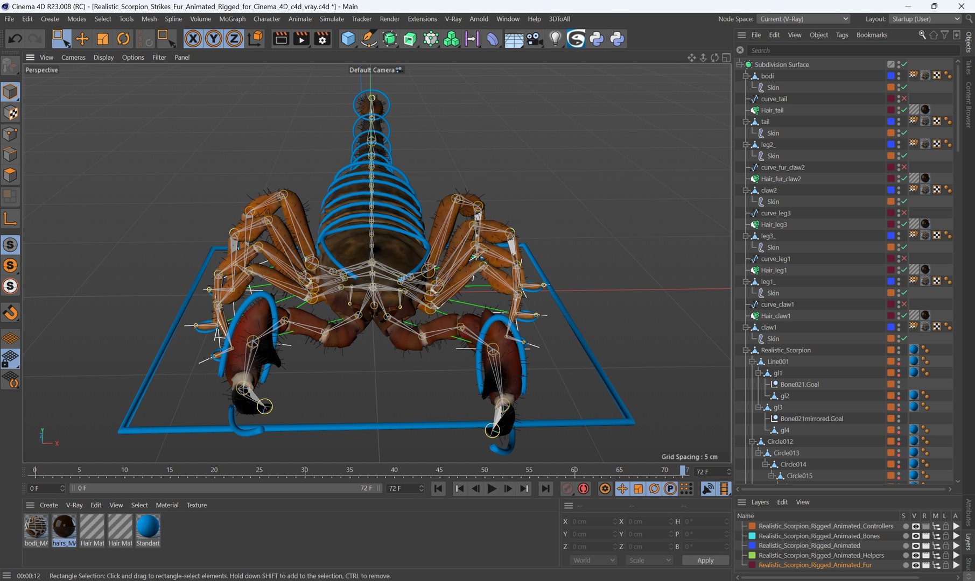
Task: Click the Fur layer red color swatch
Action: 752,565
